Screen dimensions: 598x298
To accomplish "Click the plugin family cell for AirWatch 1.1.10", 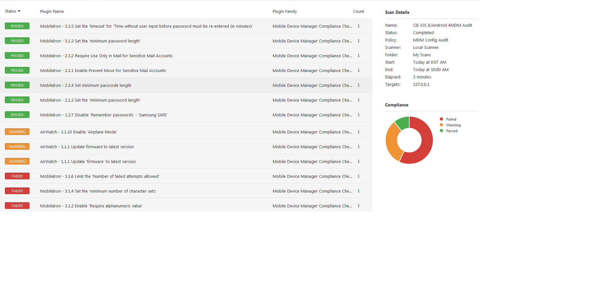I will (312, 132).
